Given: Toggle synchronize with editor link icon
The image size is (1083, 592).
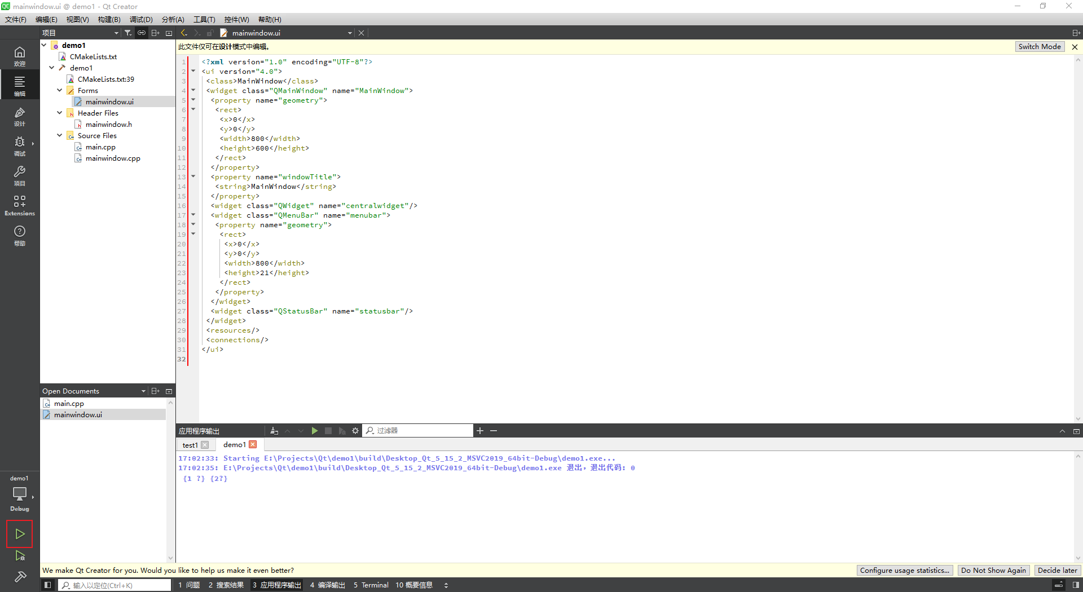Looking at the screenshot, I should (142, 33).
